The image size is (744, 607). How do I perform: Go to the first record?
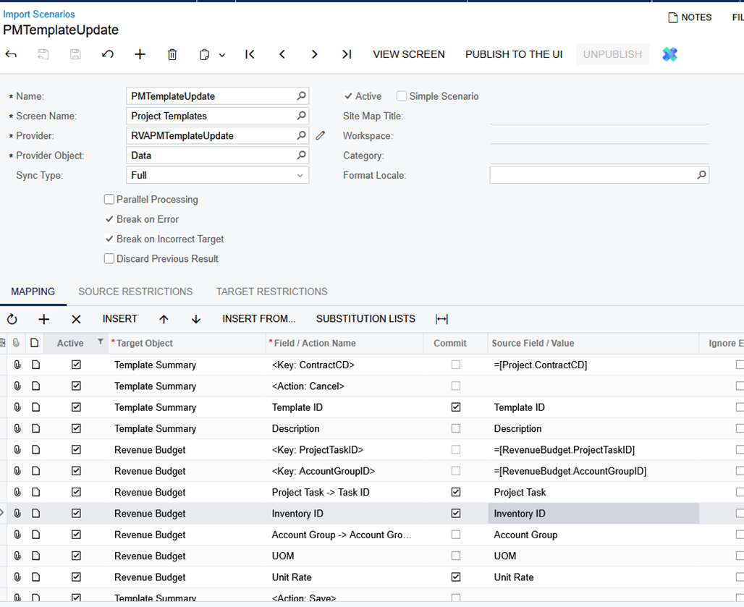coord(250,54)
